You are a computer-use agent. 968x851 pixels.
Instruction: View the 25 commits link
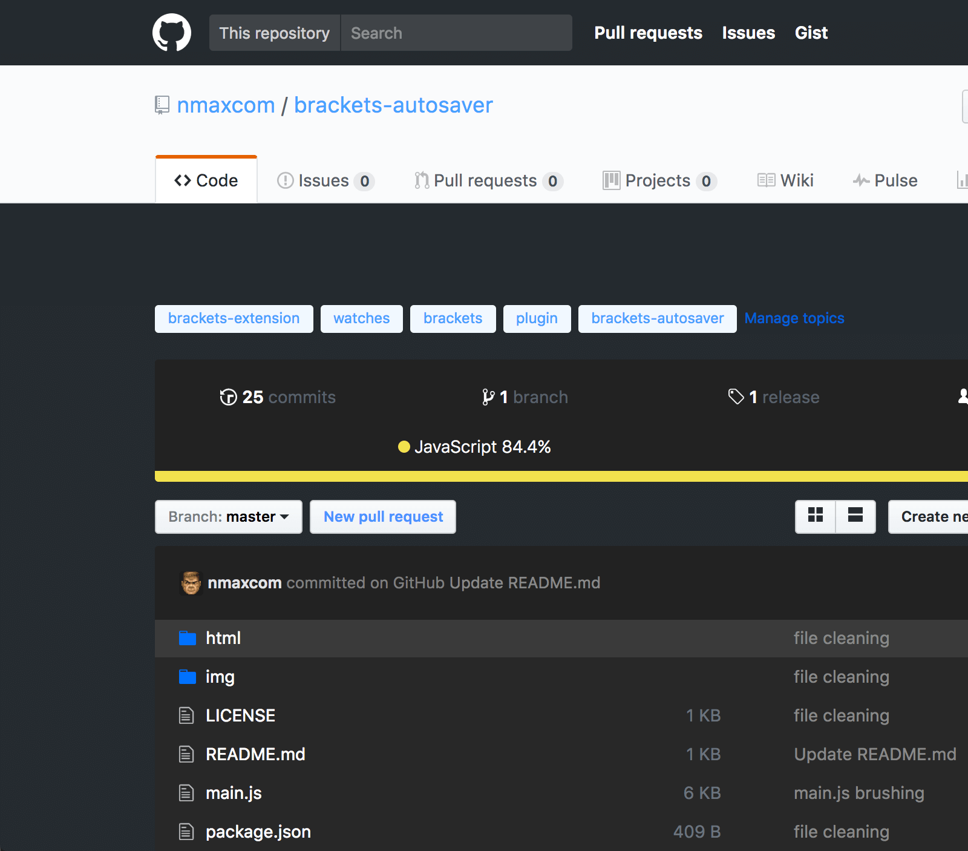(278, 397)
